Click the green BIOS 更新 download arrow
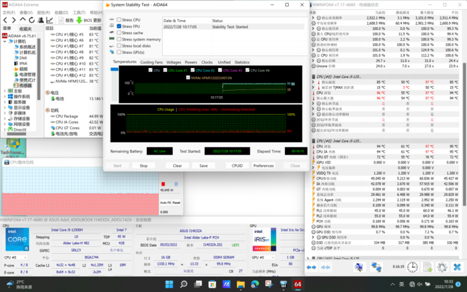This screenshot has height=292, width=467. pyautogui.click(x=79, y=20)
